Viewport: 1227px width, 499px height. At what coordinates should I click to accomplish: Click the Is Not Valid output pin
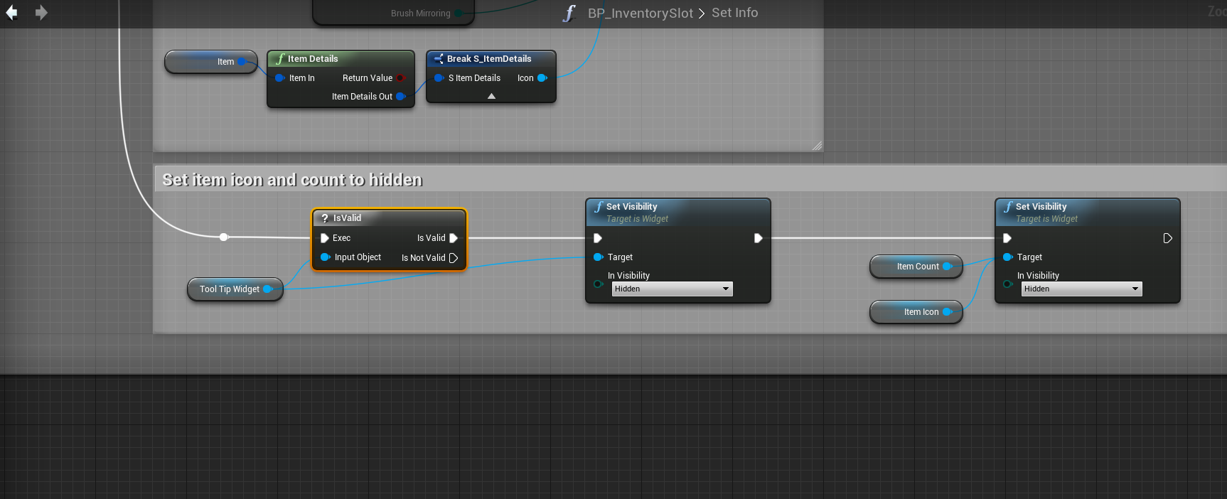coord(454,258)
